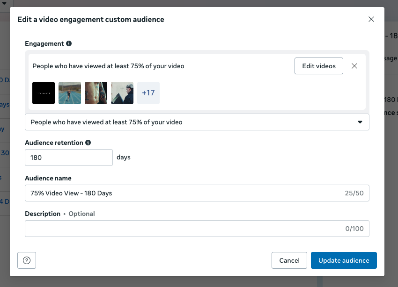Click the dialog title heading text
This screenshot has height=287, width=398.
pos(91,19)
